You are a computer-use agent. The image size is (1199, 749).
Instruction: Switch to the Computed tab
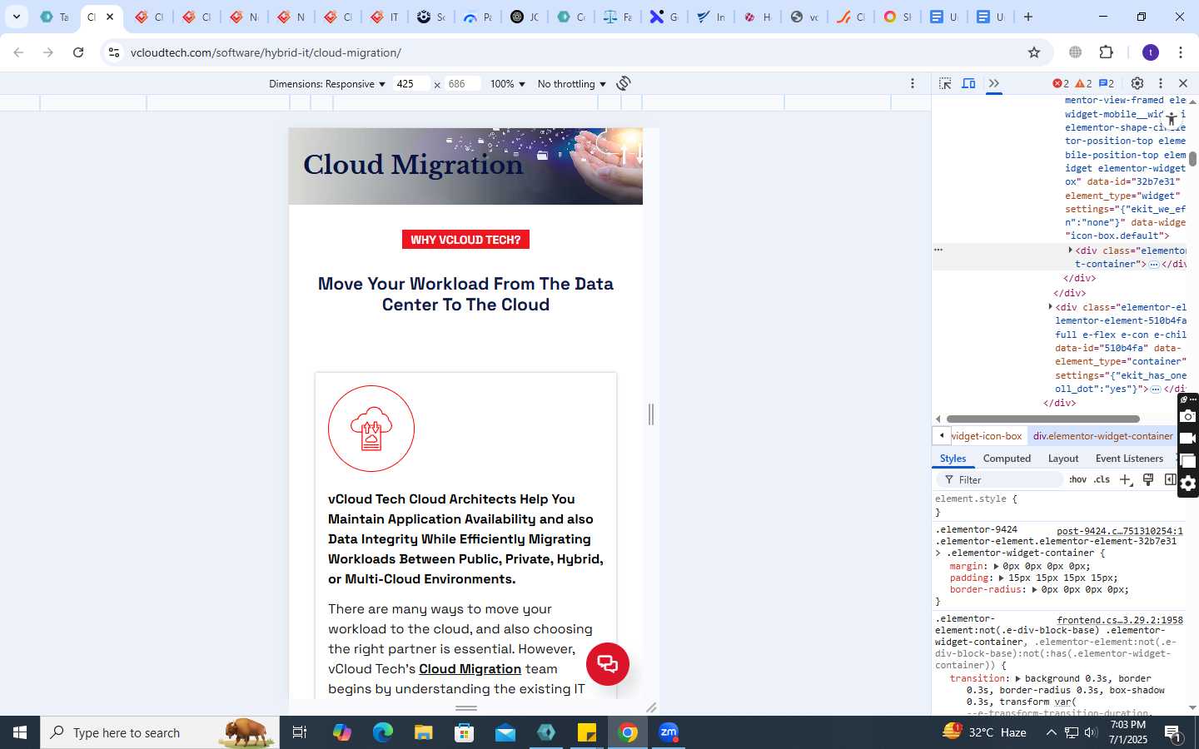(1007, 459)
